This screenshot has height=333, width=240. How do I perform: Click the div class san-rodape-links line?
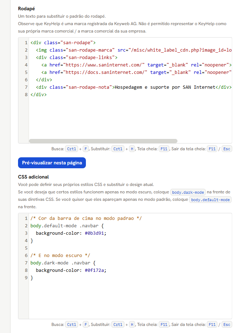pos(77,58)
